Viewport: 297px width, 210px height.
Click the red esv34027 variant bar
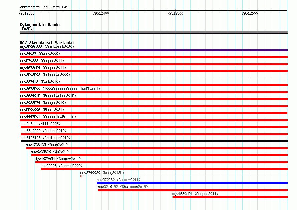[x=154, y=57]
